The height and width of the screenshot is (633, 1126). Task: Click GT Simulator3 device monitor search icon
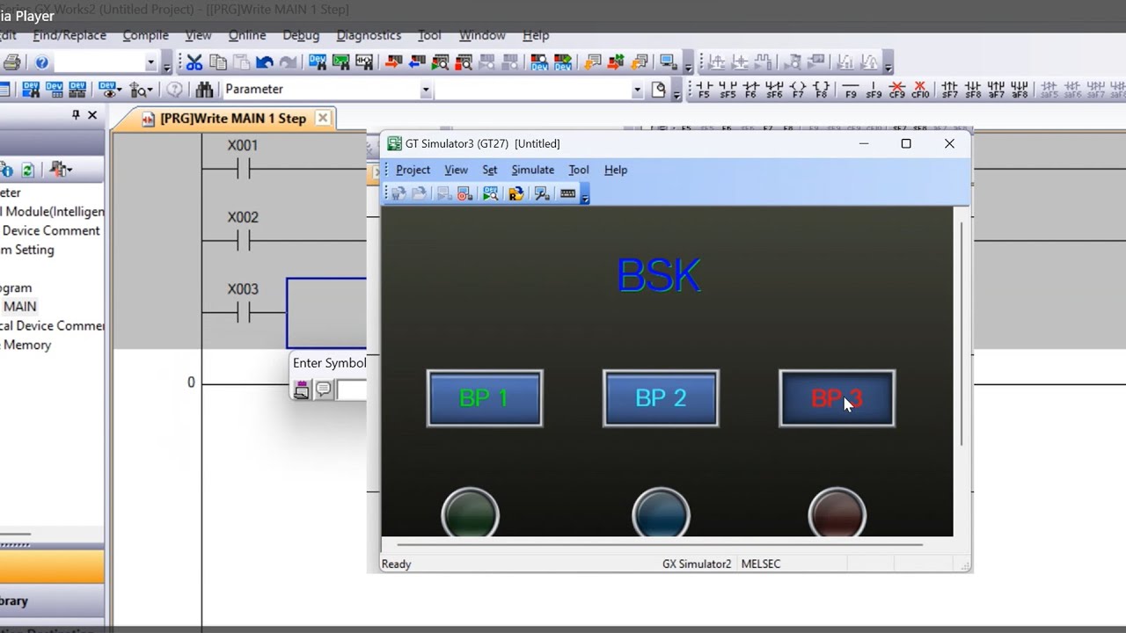coord(490,193)
